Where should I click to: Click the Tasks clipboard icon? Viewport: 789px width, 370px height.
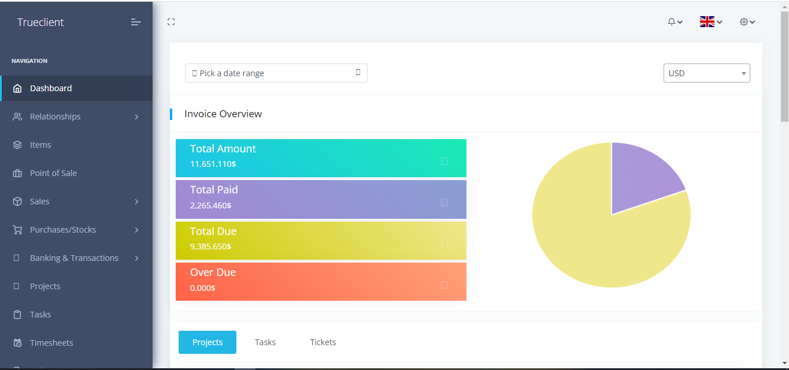(x=17, y=315)
